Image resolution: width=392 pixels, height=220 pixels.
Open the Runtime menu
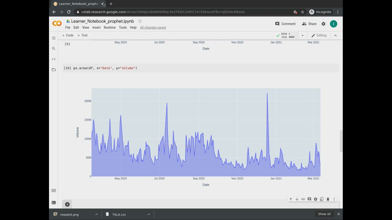pyautogui.click(x=110, y=28)
